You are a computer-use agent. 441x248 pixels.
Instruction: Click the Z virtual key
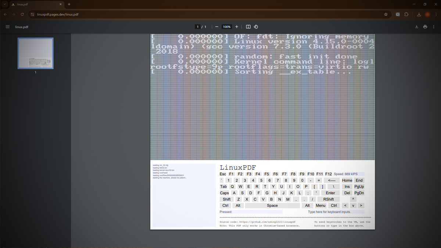click(239, 199)
